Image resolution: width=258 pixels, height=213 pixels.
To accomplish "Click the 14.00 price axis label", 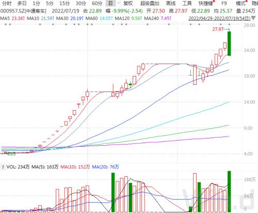I will coord(249,102).
